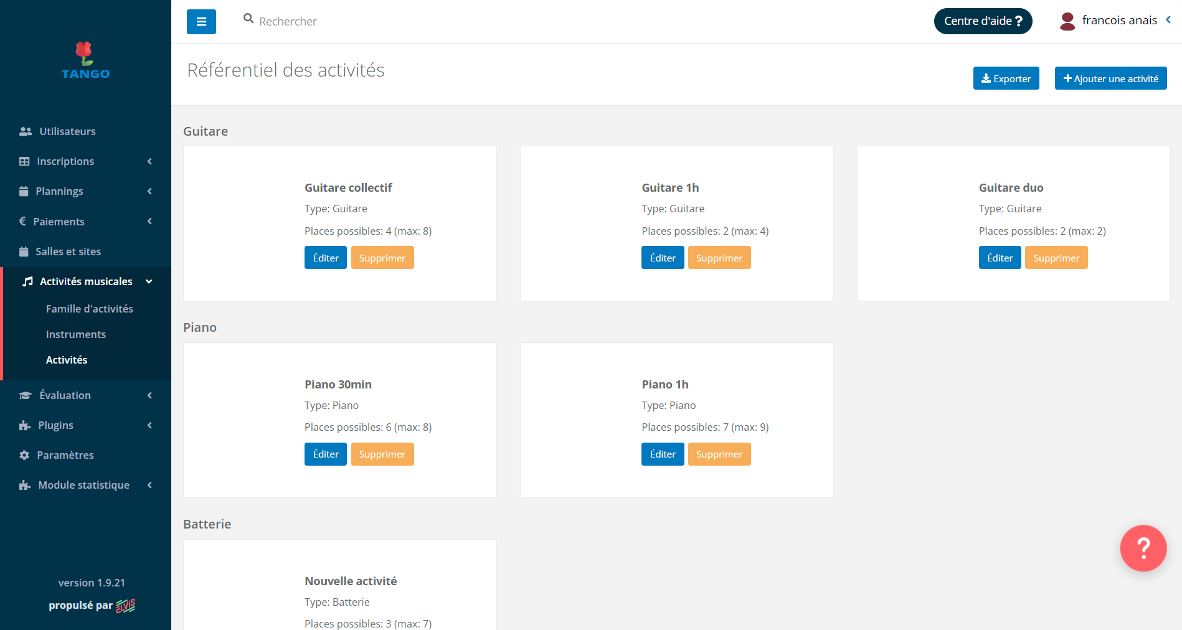The image size is (1182, 630).
Task: Toggle the sidebar with the hamburger button
Action: [x=201, y=22]
